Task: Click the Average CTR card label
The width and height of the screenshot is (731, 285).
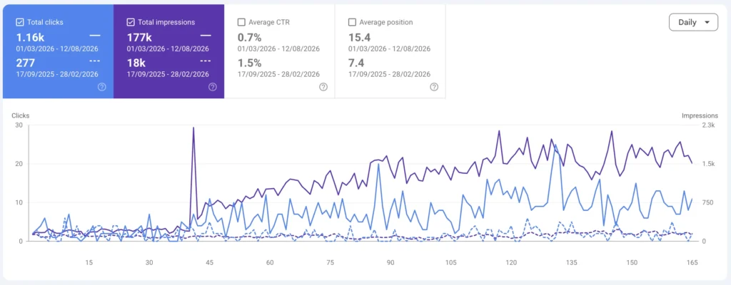Action: [268, 22]
